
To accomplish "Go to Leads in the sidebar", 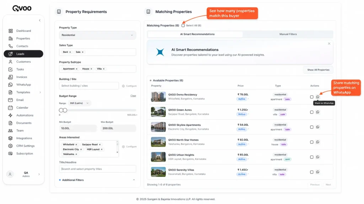I will [x=23, y=54].
